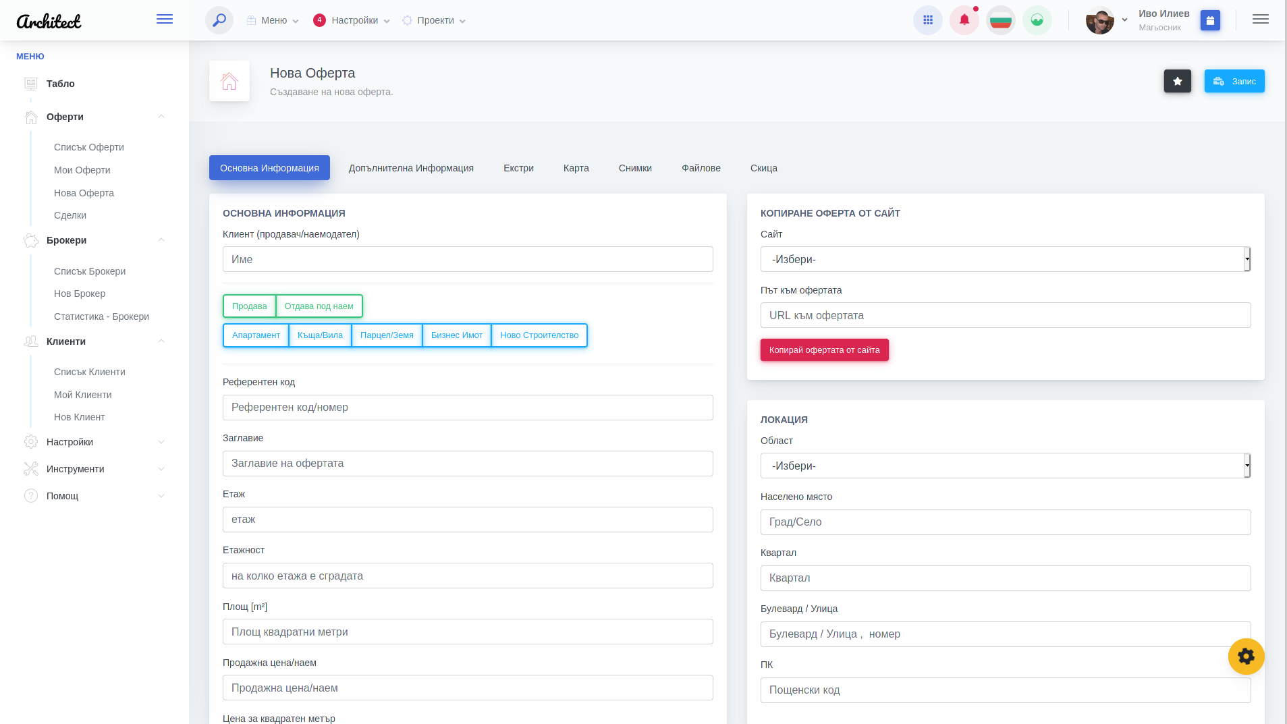Open the Снимки tab

pos(634,168)
